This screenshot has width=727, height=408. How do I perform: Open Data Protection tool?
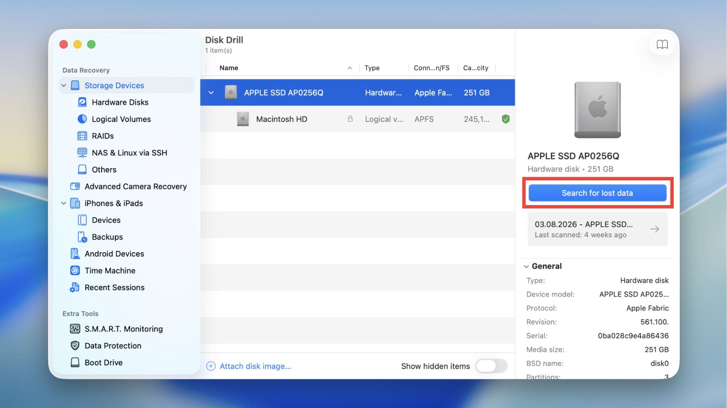point(113,346)
